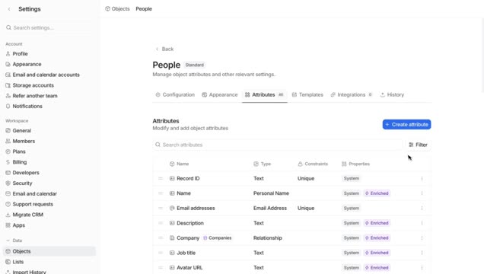Open the Filter dropdown for attributes
The image size is (484, 274).
pyautogui.click(x=418, y=145)
